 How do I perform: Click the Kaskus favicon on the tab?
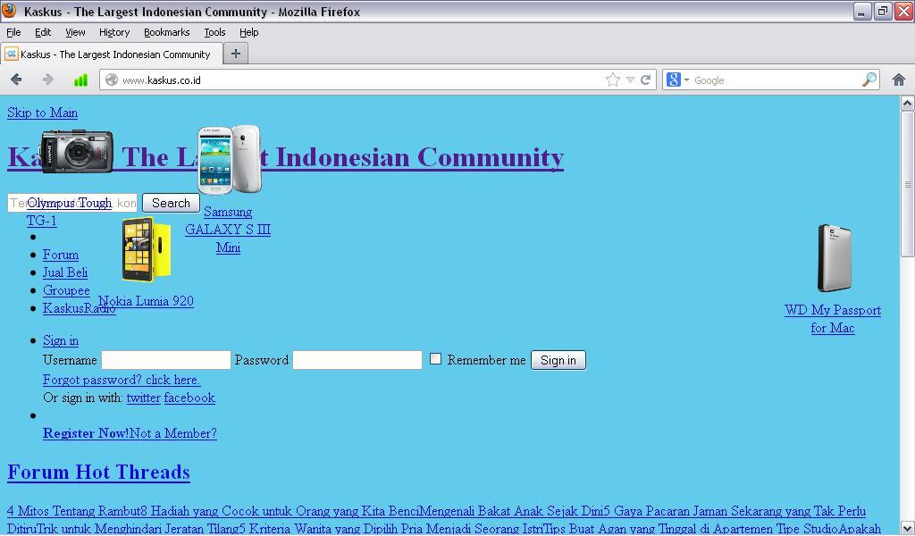(x=13, y=53)
